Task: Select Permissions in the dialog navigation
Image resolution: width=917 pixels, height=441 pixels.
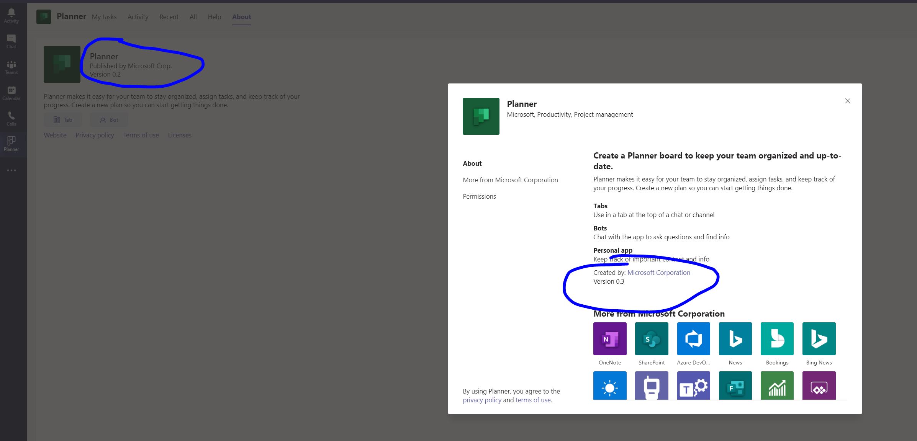Action: click(479, 196)
